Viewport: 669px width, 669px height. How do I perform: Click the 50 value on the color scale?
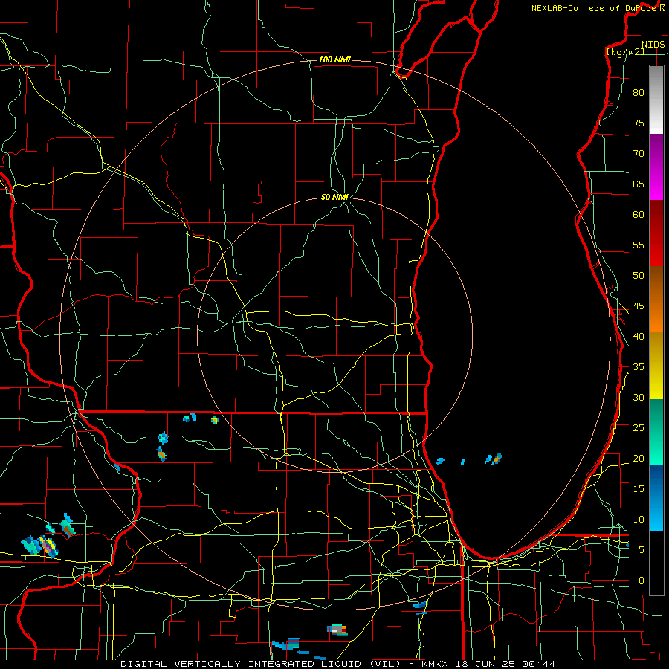pyautogui.click(x=639, y=275)
